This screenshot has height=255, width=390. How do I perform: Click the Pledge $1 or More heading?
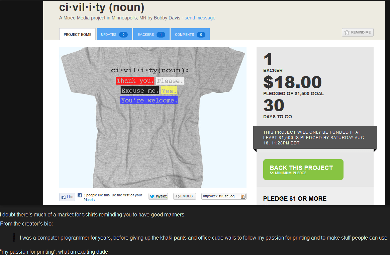coord(295,199)
